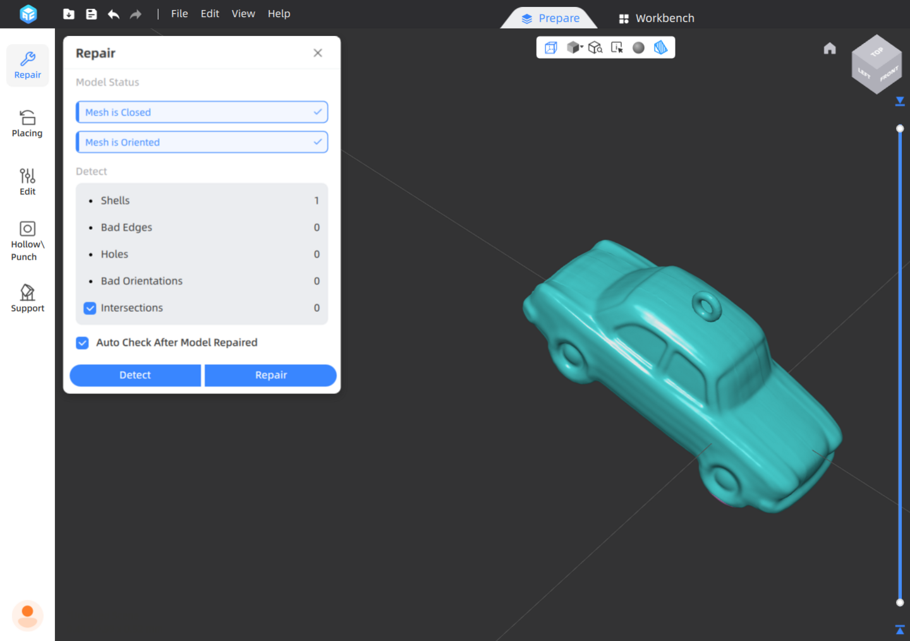The image size is (910, 641).
Task: Open the View menu
Action: click(x=243, y=14)
